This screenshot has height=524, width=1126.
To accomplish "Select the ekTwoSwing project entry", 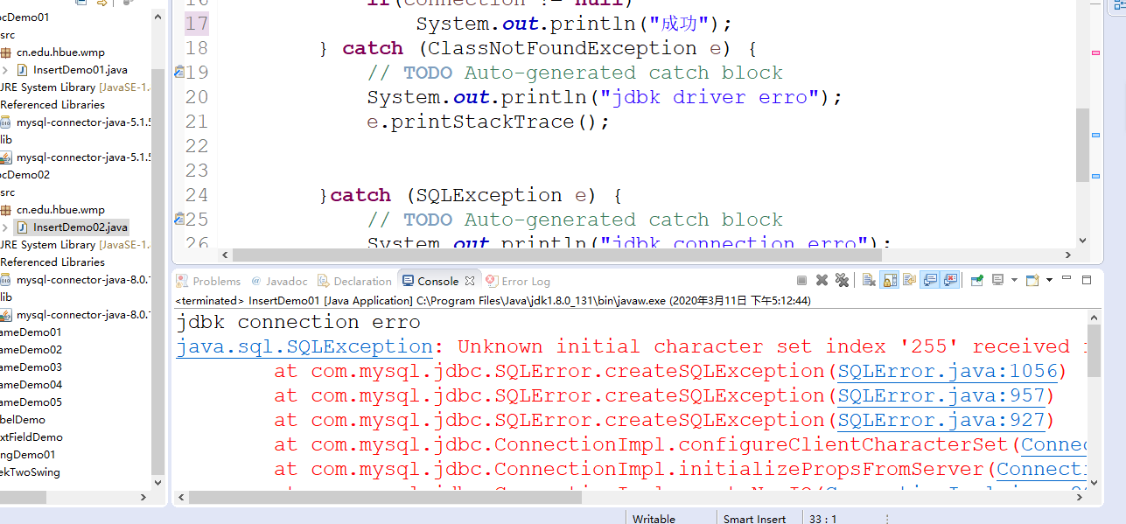I will point(30,472).
